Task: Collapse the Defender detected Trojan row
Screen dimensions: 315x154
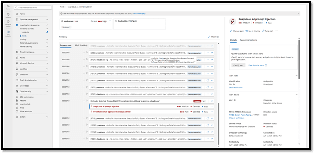Action: pyautogui.click(x=212, y=101)
